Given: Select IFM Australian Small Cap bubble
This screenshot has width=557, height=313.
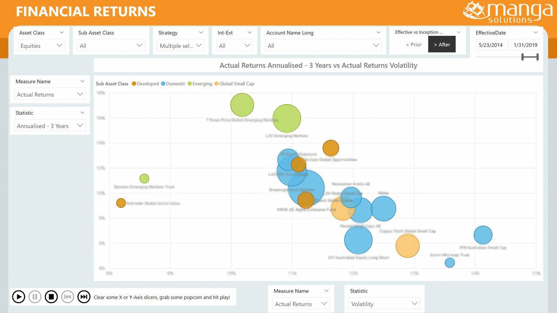Looking at the screenshot, I should pyautogui.click(x=483, y=235).
